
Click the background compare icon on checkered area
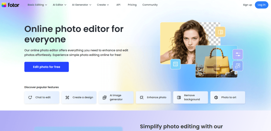point(220,32)
